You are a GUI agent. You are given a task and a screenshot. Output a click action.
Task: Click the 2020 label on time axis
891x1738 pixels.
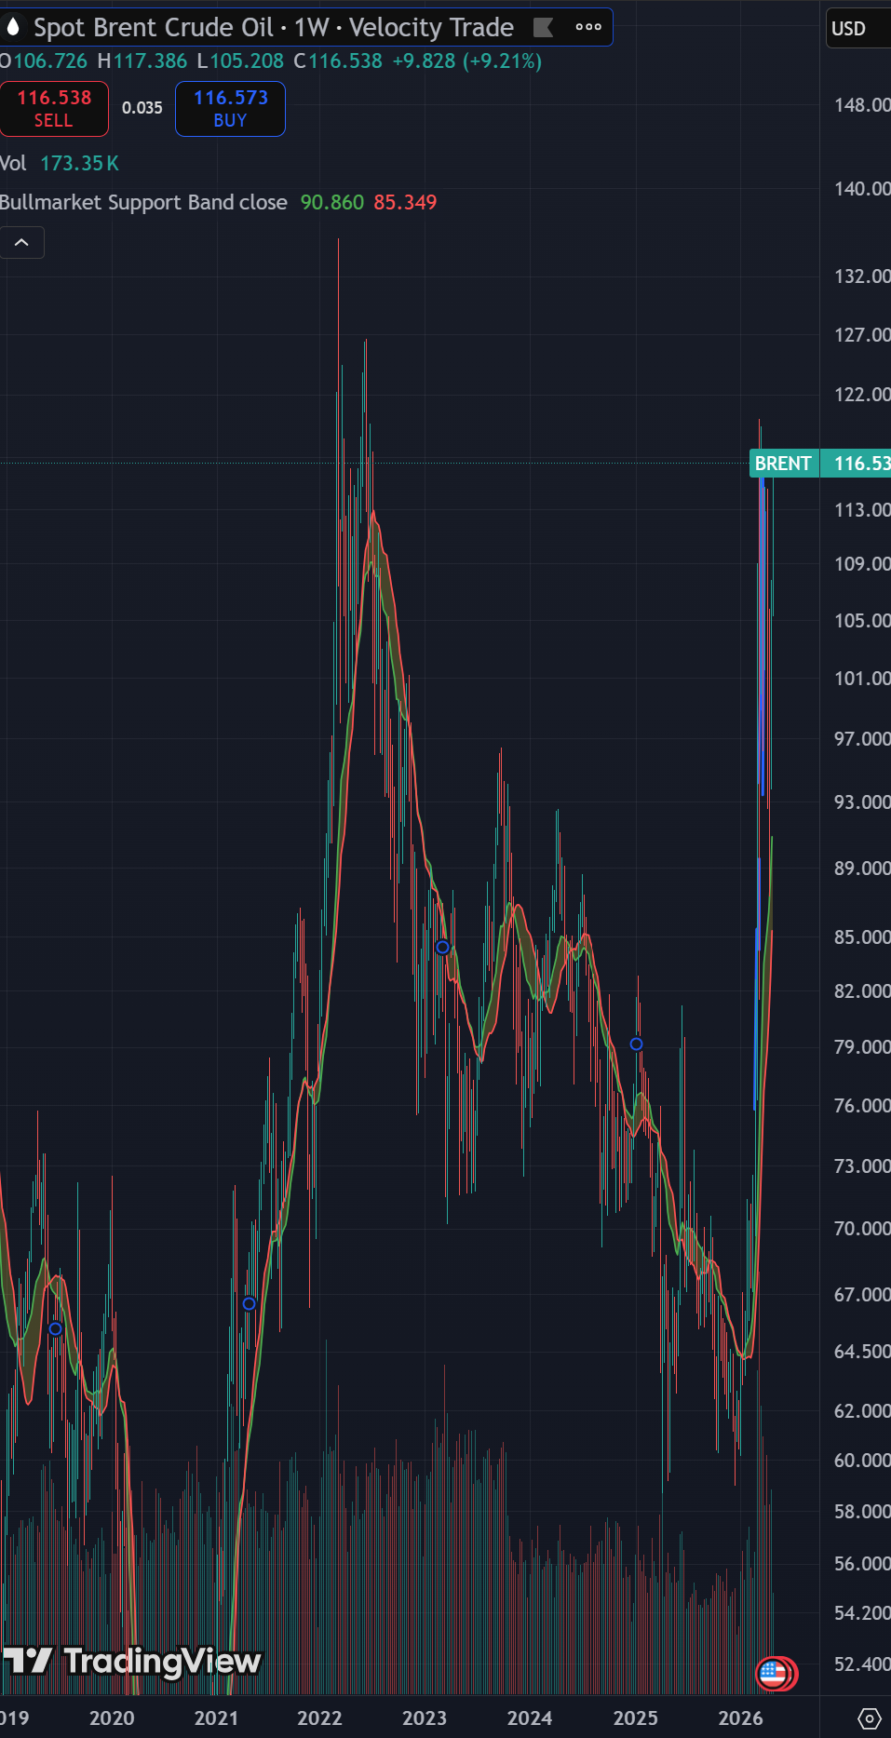[x=112, y=1718]
